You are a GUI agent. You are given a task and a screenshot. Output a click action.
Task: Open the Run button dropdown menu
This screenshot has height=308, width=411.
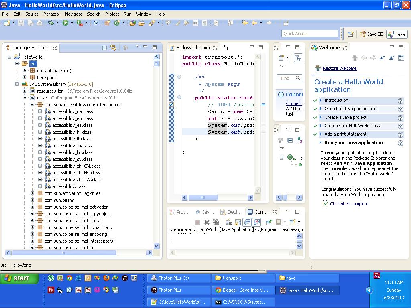[x=71, y=23]
